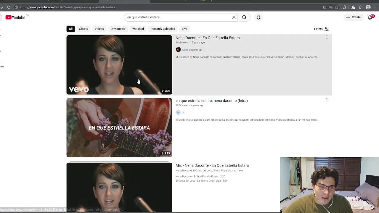Viewport: 379px width, 213px height.
Task: Click the canción: en qué estrella estará description
Action: (247, 120)
